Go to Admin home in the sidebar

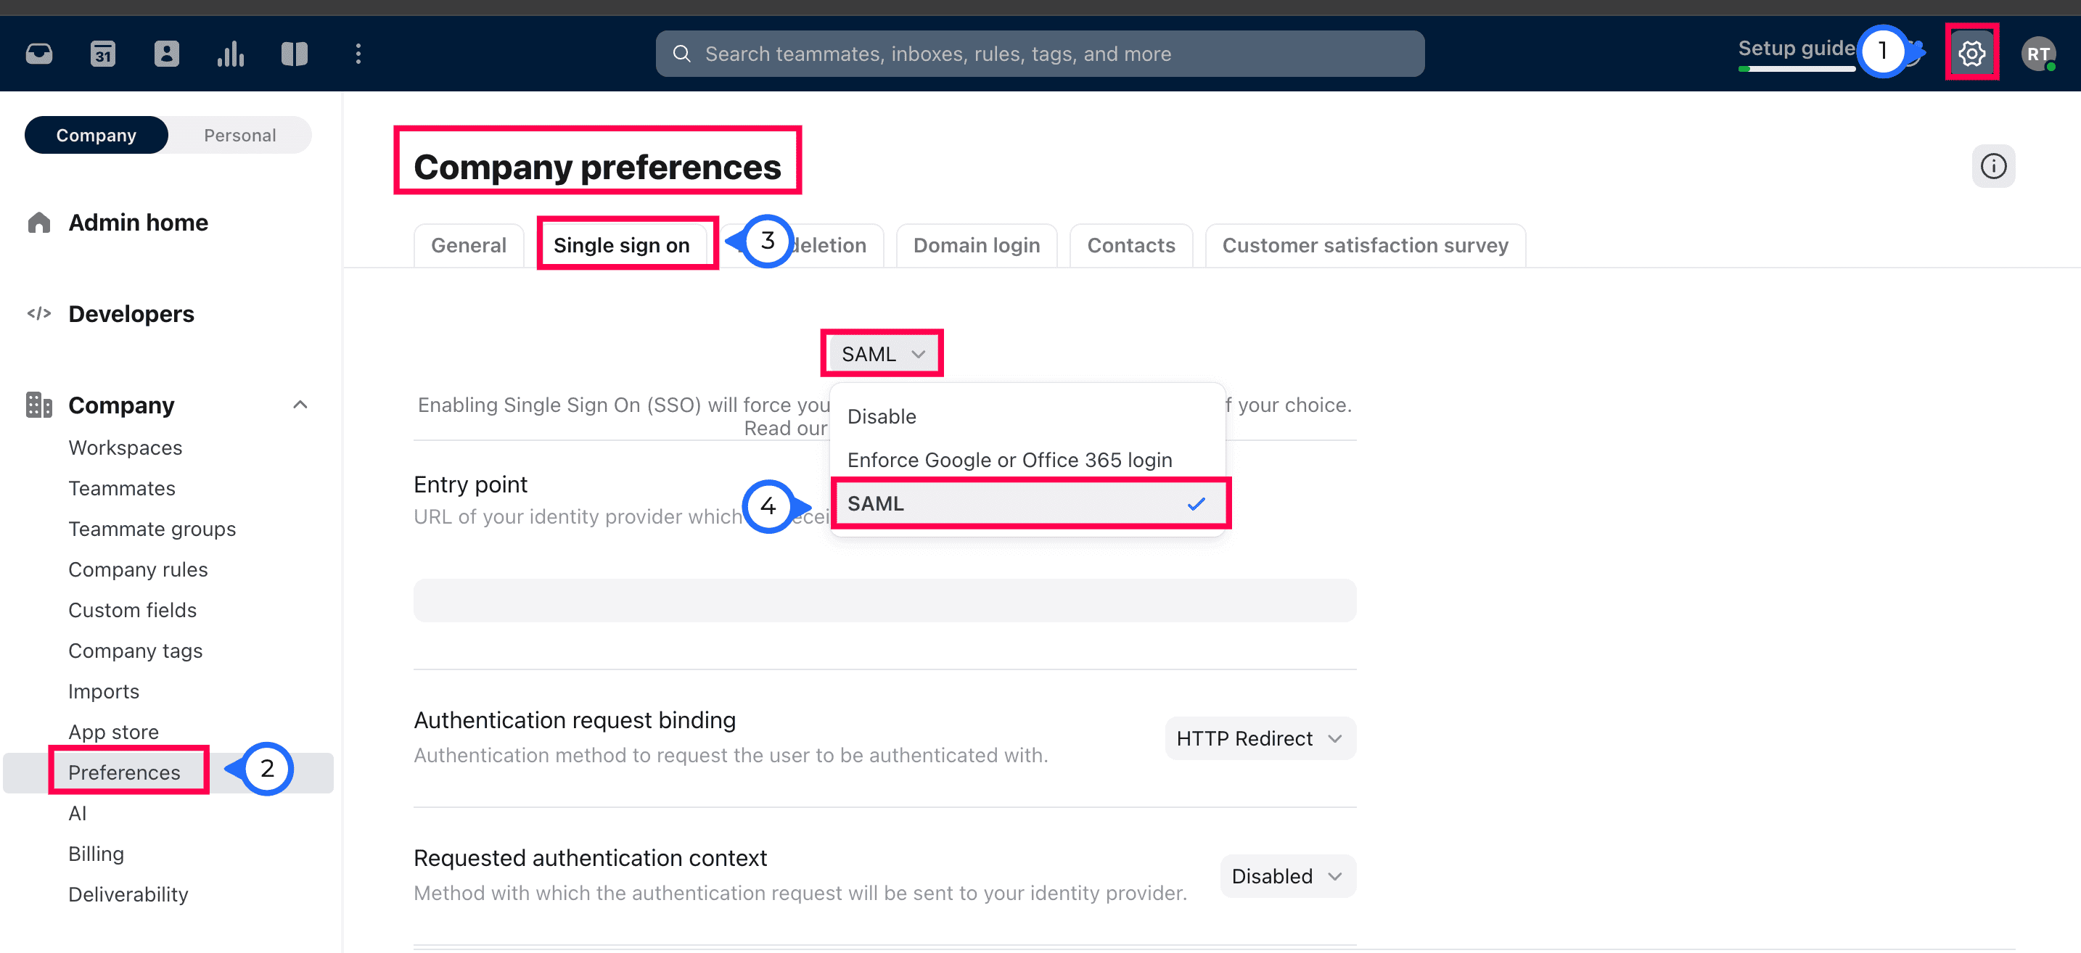point(137,222)
